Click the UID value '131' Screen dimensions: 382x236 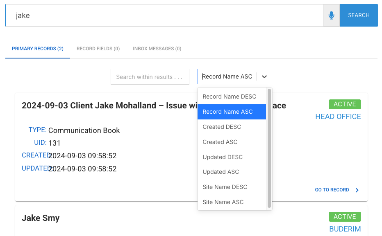coord(55,143)
